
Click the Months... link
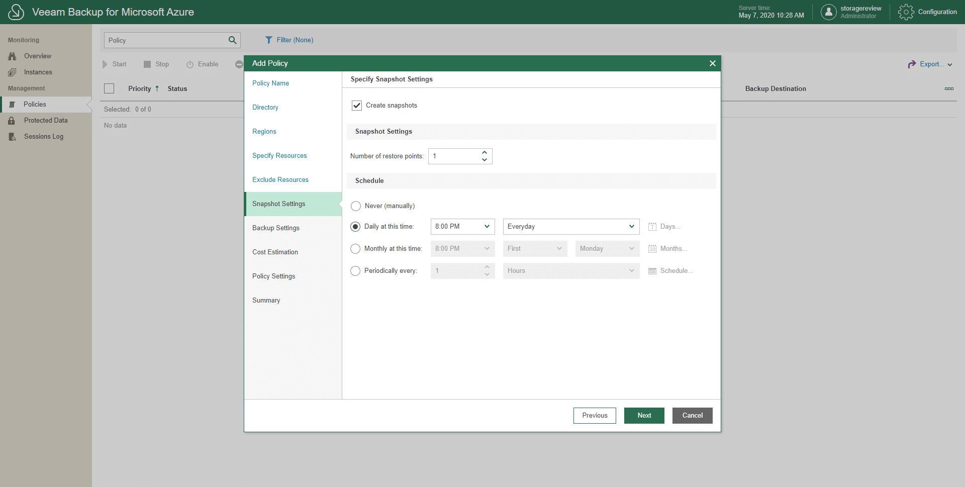click(x=673, y=249)
